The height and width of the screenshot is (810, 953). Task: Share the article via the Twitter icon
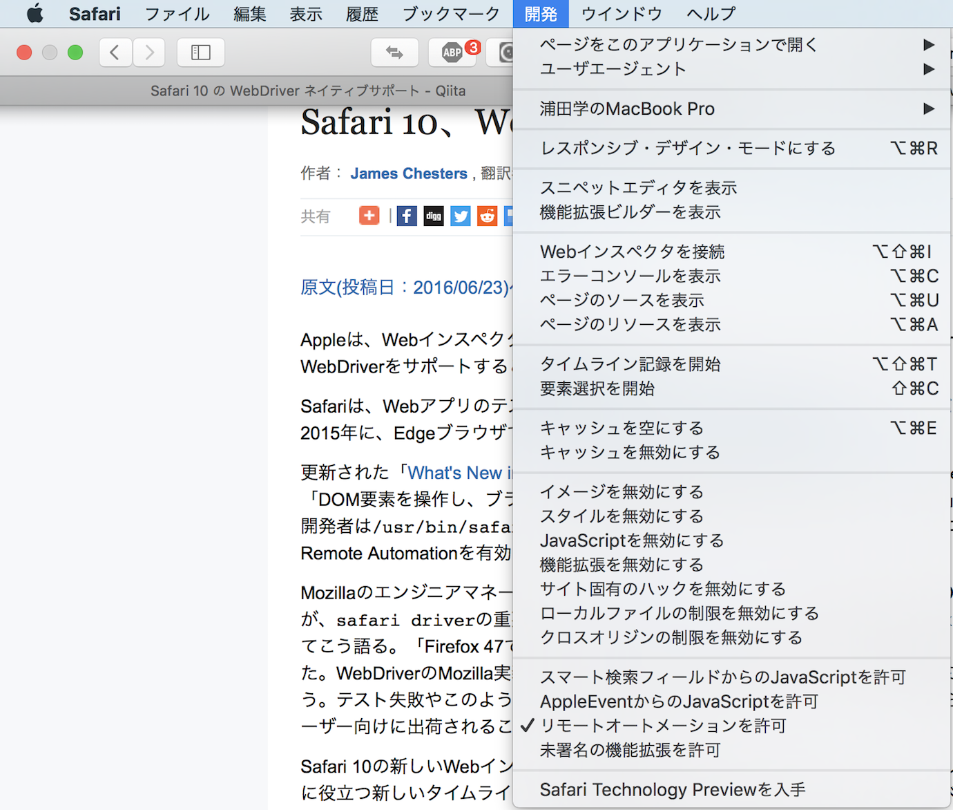pyautogui.click(x=460, y=216)
